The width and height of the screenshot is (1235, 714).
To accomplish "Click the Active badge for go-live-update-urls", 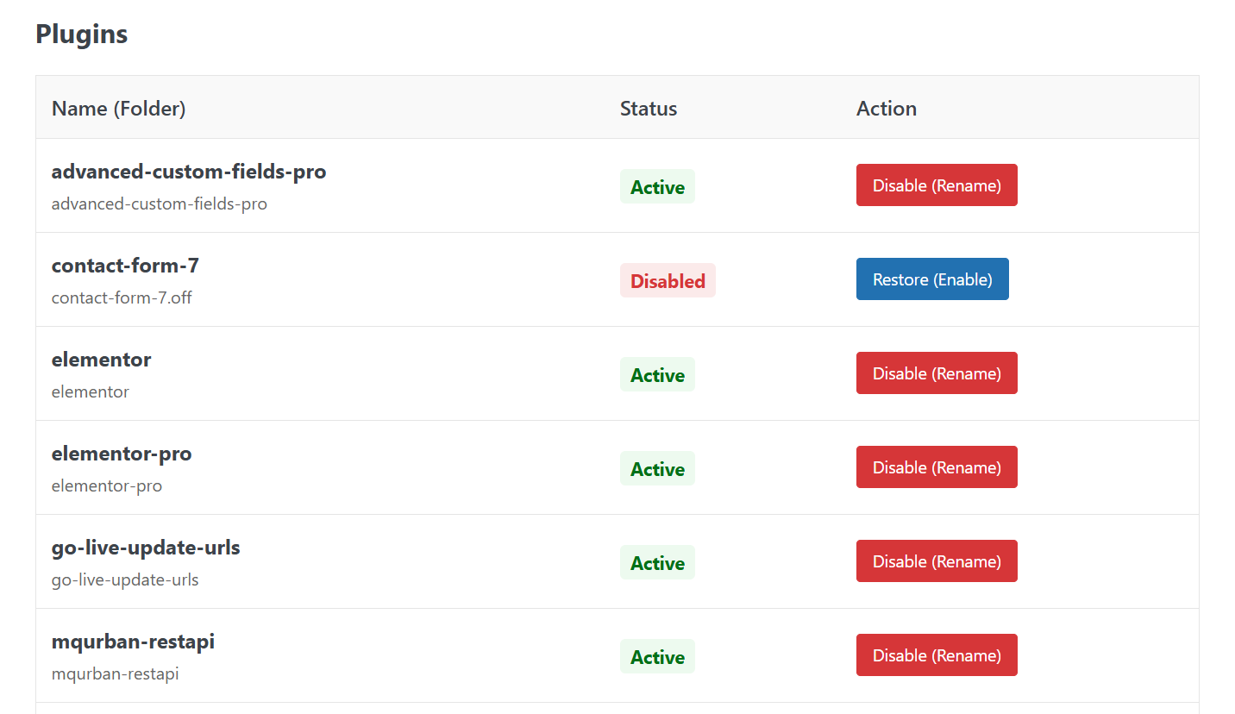I will 657,562.
